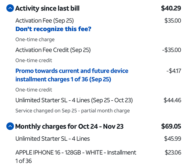
Task: Click the Service changed on Sep 25 note
Action: [73, 111]
